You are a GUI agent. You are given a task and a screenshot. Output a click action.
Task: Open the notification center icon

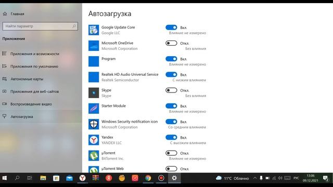click(326, 178)
